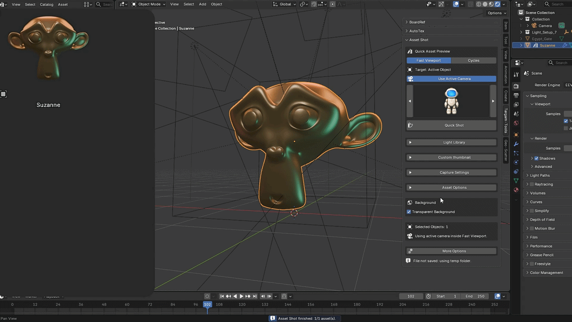Expand the Light Library section
The width and height of the screenshot is (572, 322).
pyautogui.click(x=451, y=142)
